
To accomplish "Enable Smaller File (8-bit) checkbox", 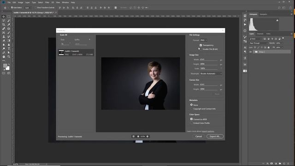I will pyautogui.click(x=201, y=49).
